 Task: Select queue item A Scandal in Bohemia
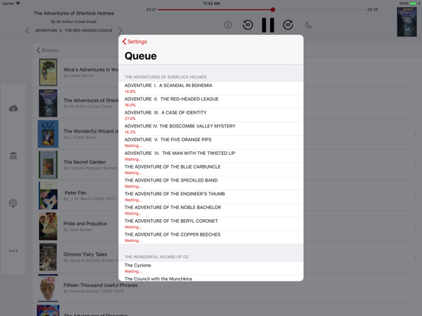pyautogui.click(x=211, y=88)
